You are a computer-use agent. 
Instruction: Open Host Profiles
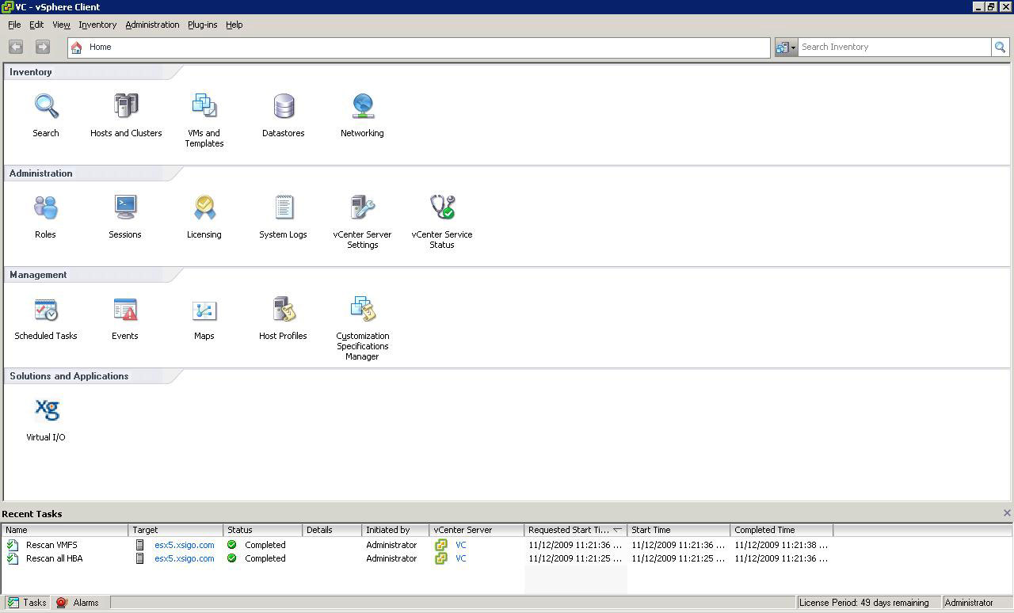[x=283, y=318]
